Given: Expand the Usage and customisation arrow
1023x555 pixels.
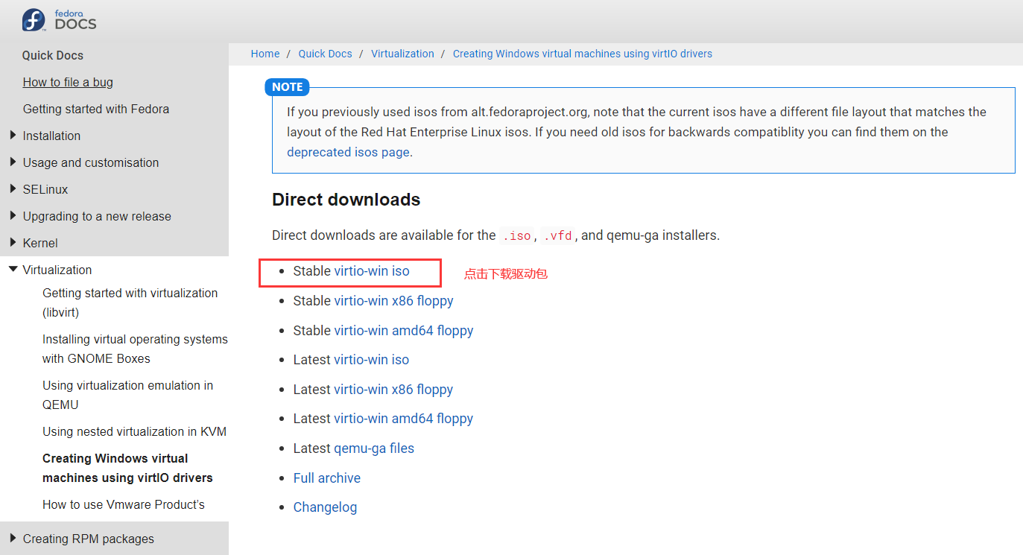Looking at the screenshot, I should (13, 162).
